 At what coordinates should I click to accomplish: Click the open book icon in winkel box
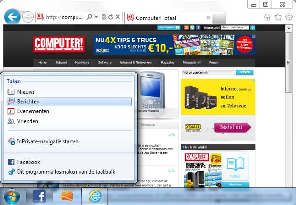click(x=235, y=164)
